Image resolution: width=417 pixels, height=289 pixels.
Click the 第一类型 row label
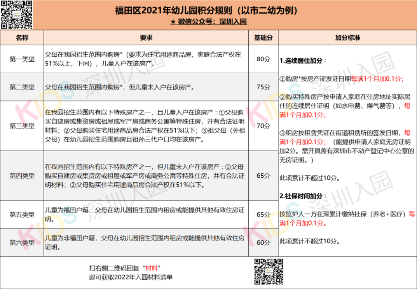[x=22, y=59]
